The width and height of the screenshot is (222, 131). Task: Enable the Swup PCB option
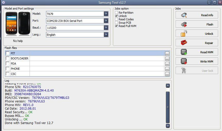click(116, 22)
